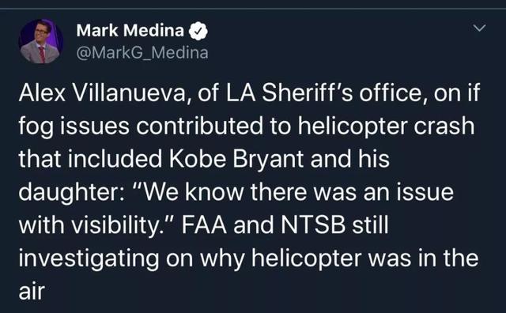This screenshot has width=506, height=313.
Task: Click the words "an issue" in quote
Action: 409,192
